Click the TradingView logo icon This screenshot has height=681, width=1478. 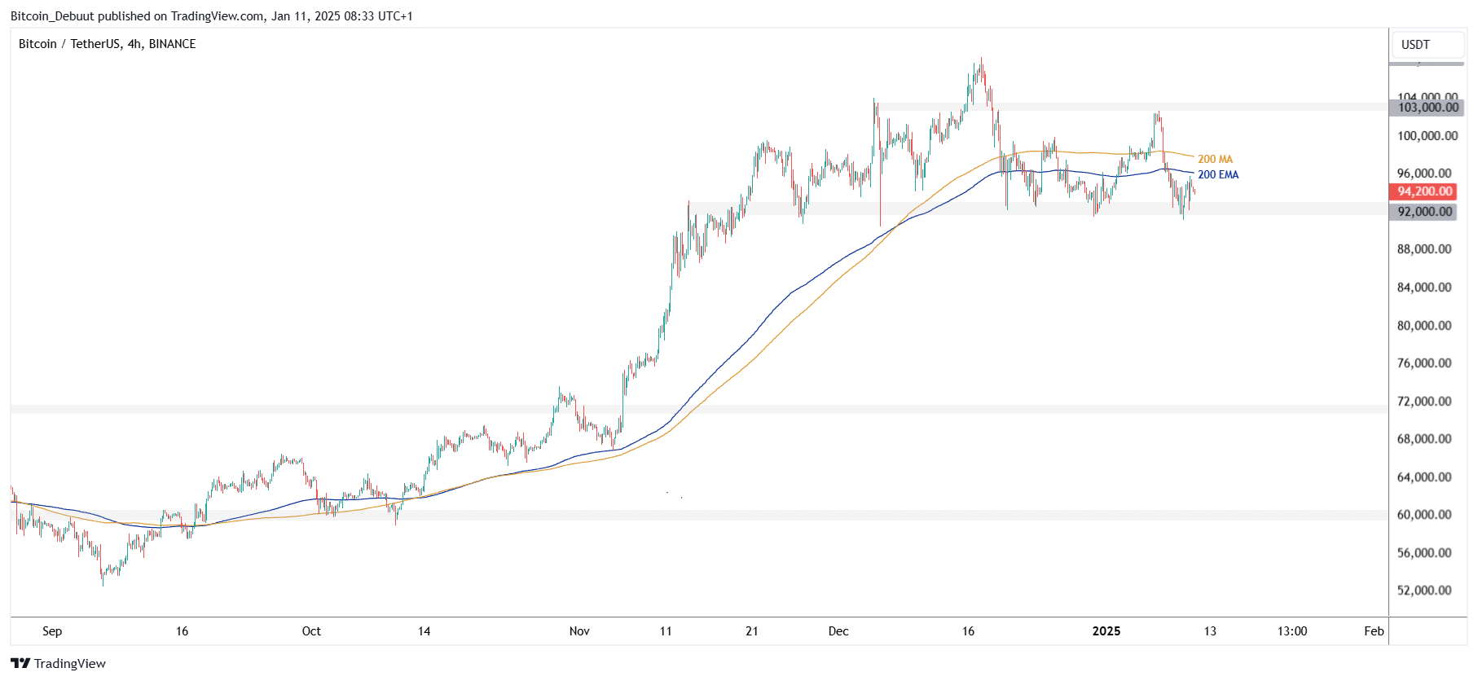[x=20, y=663]
